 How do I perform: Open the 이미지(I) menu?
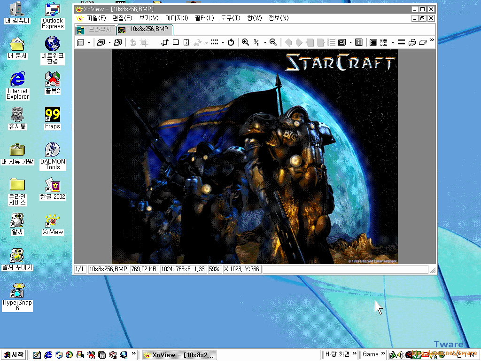pyautogui.click(x=177, y=18)
